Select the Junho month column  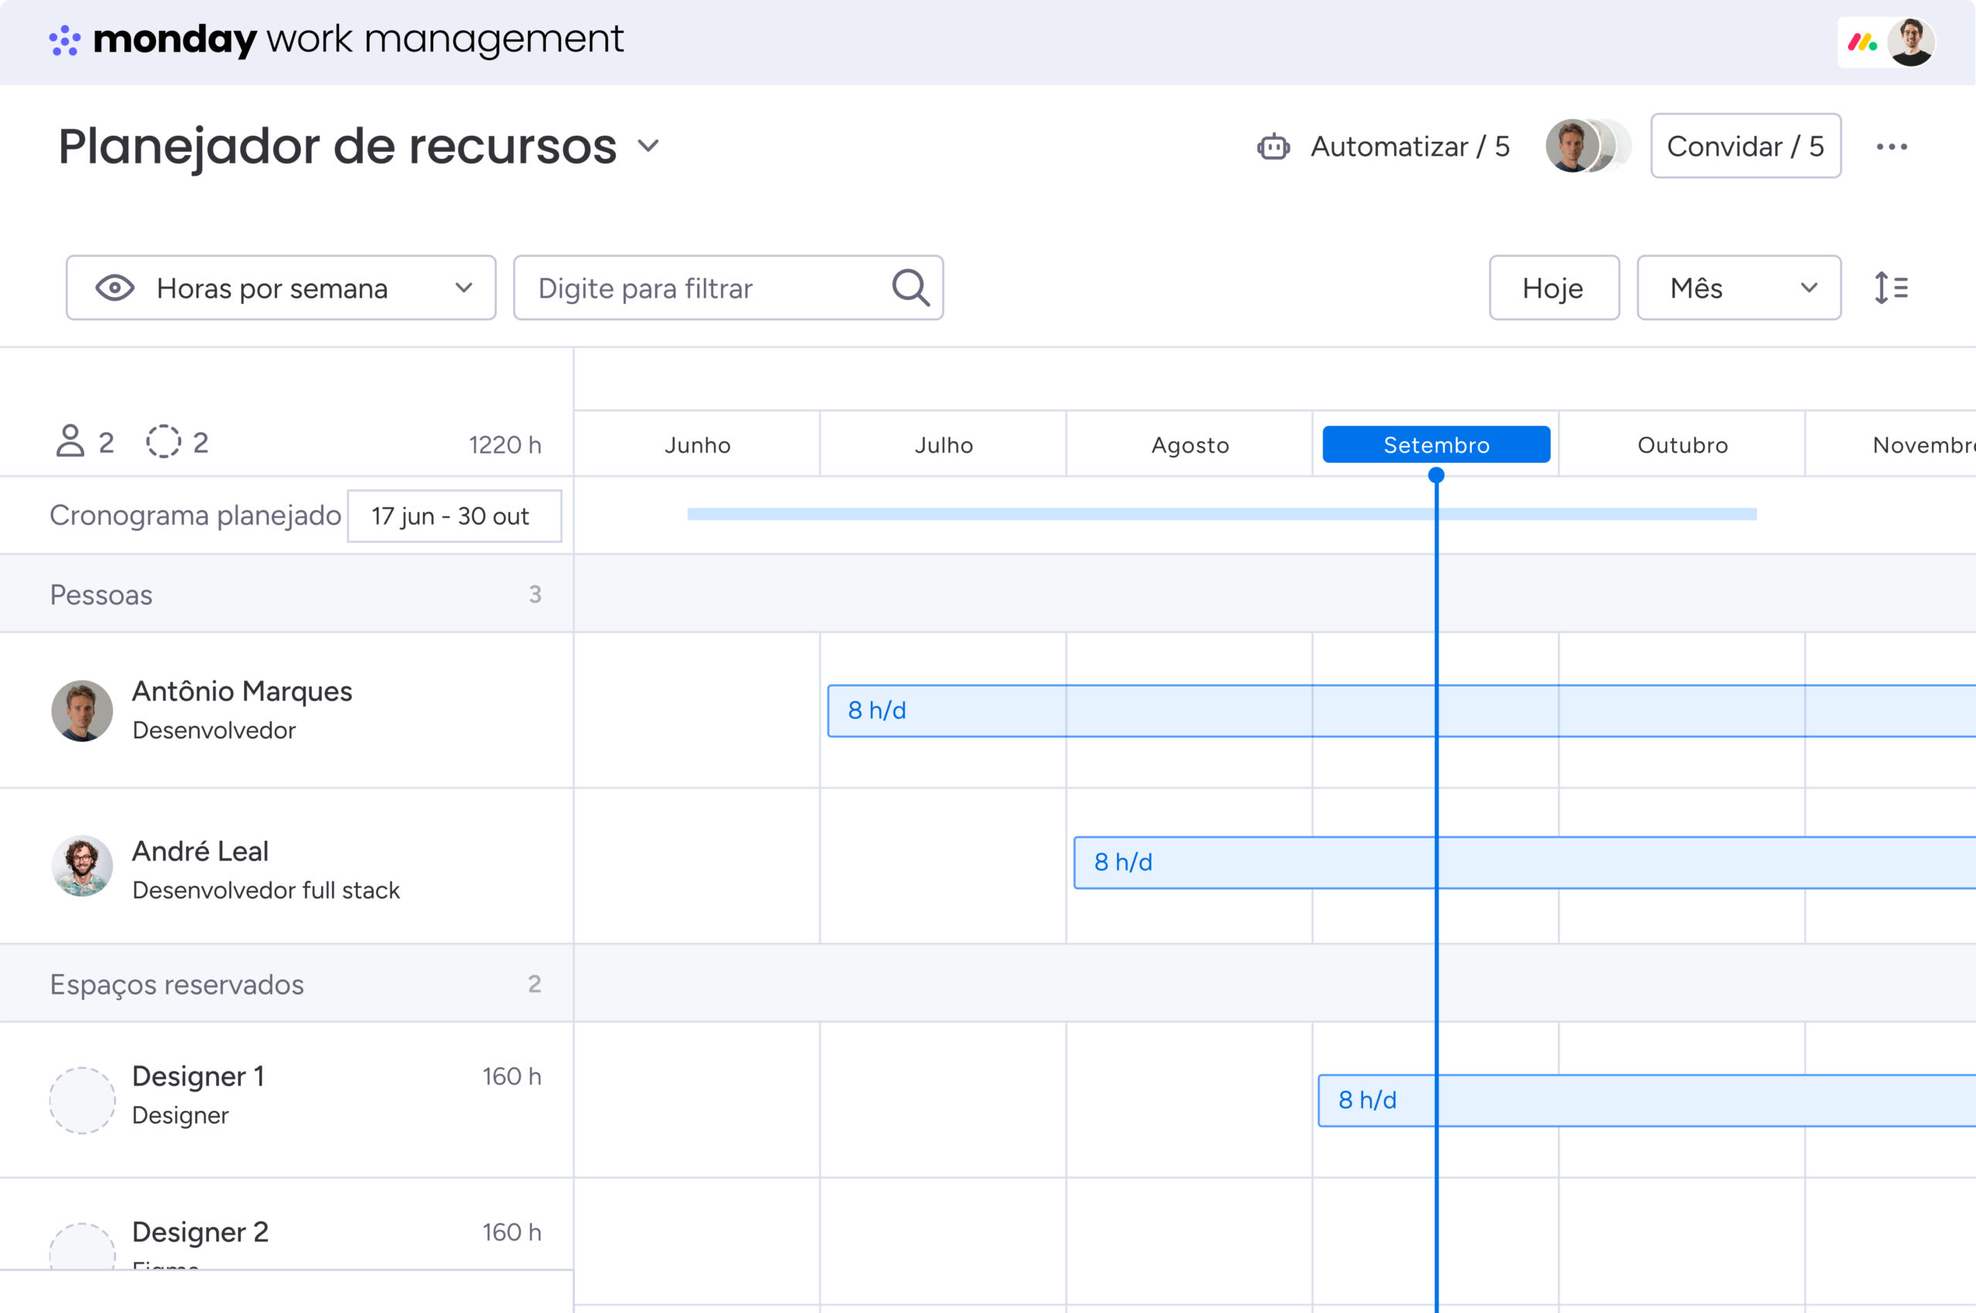click(x=697, y=444)
